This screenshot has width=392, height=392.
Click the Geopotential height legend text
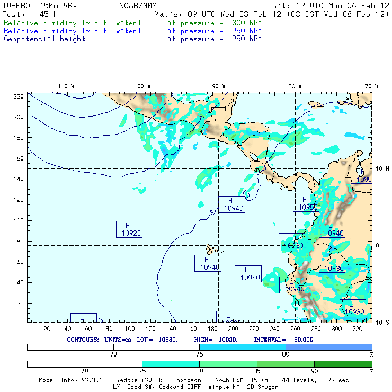tap(44, 39)
